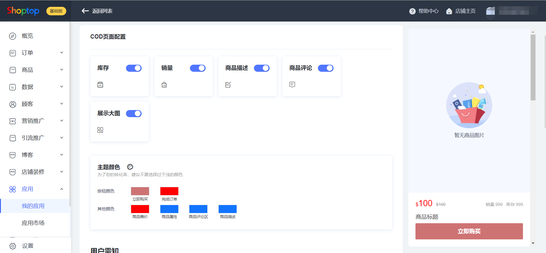Turn off the 商品评论 switch
The height and width of the screenshot is (253, 546).
(326, 68)
